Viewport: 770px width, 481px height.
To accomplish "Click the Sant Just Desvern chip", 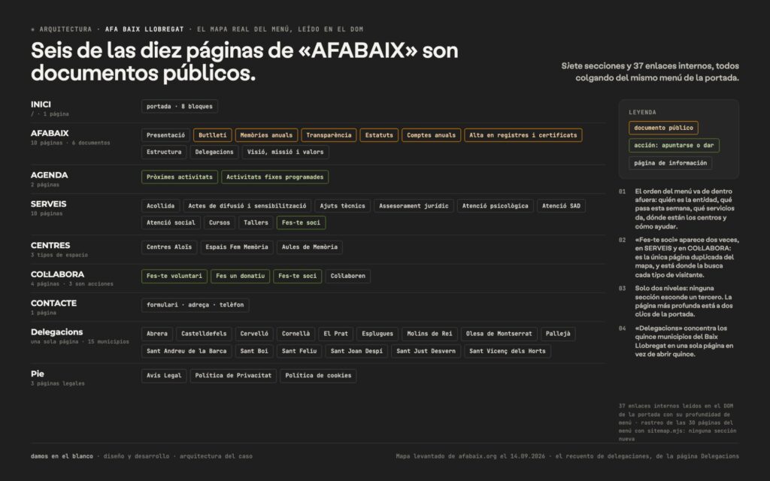I will pyautogui.click(x=426, y=352).
